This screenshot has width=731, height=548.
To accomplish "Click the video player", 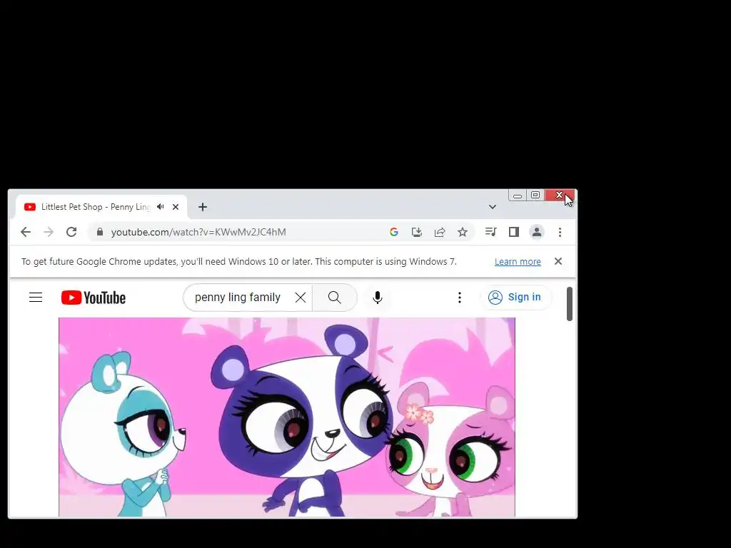I will point(287,417).
